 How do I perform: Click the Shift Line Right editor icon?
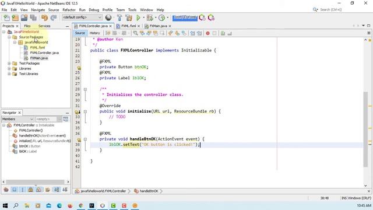(x=199, y=33)
